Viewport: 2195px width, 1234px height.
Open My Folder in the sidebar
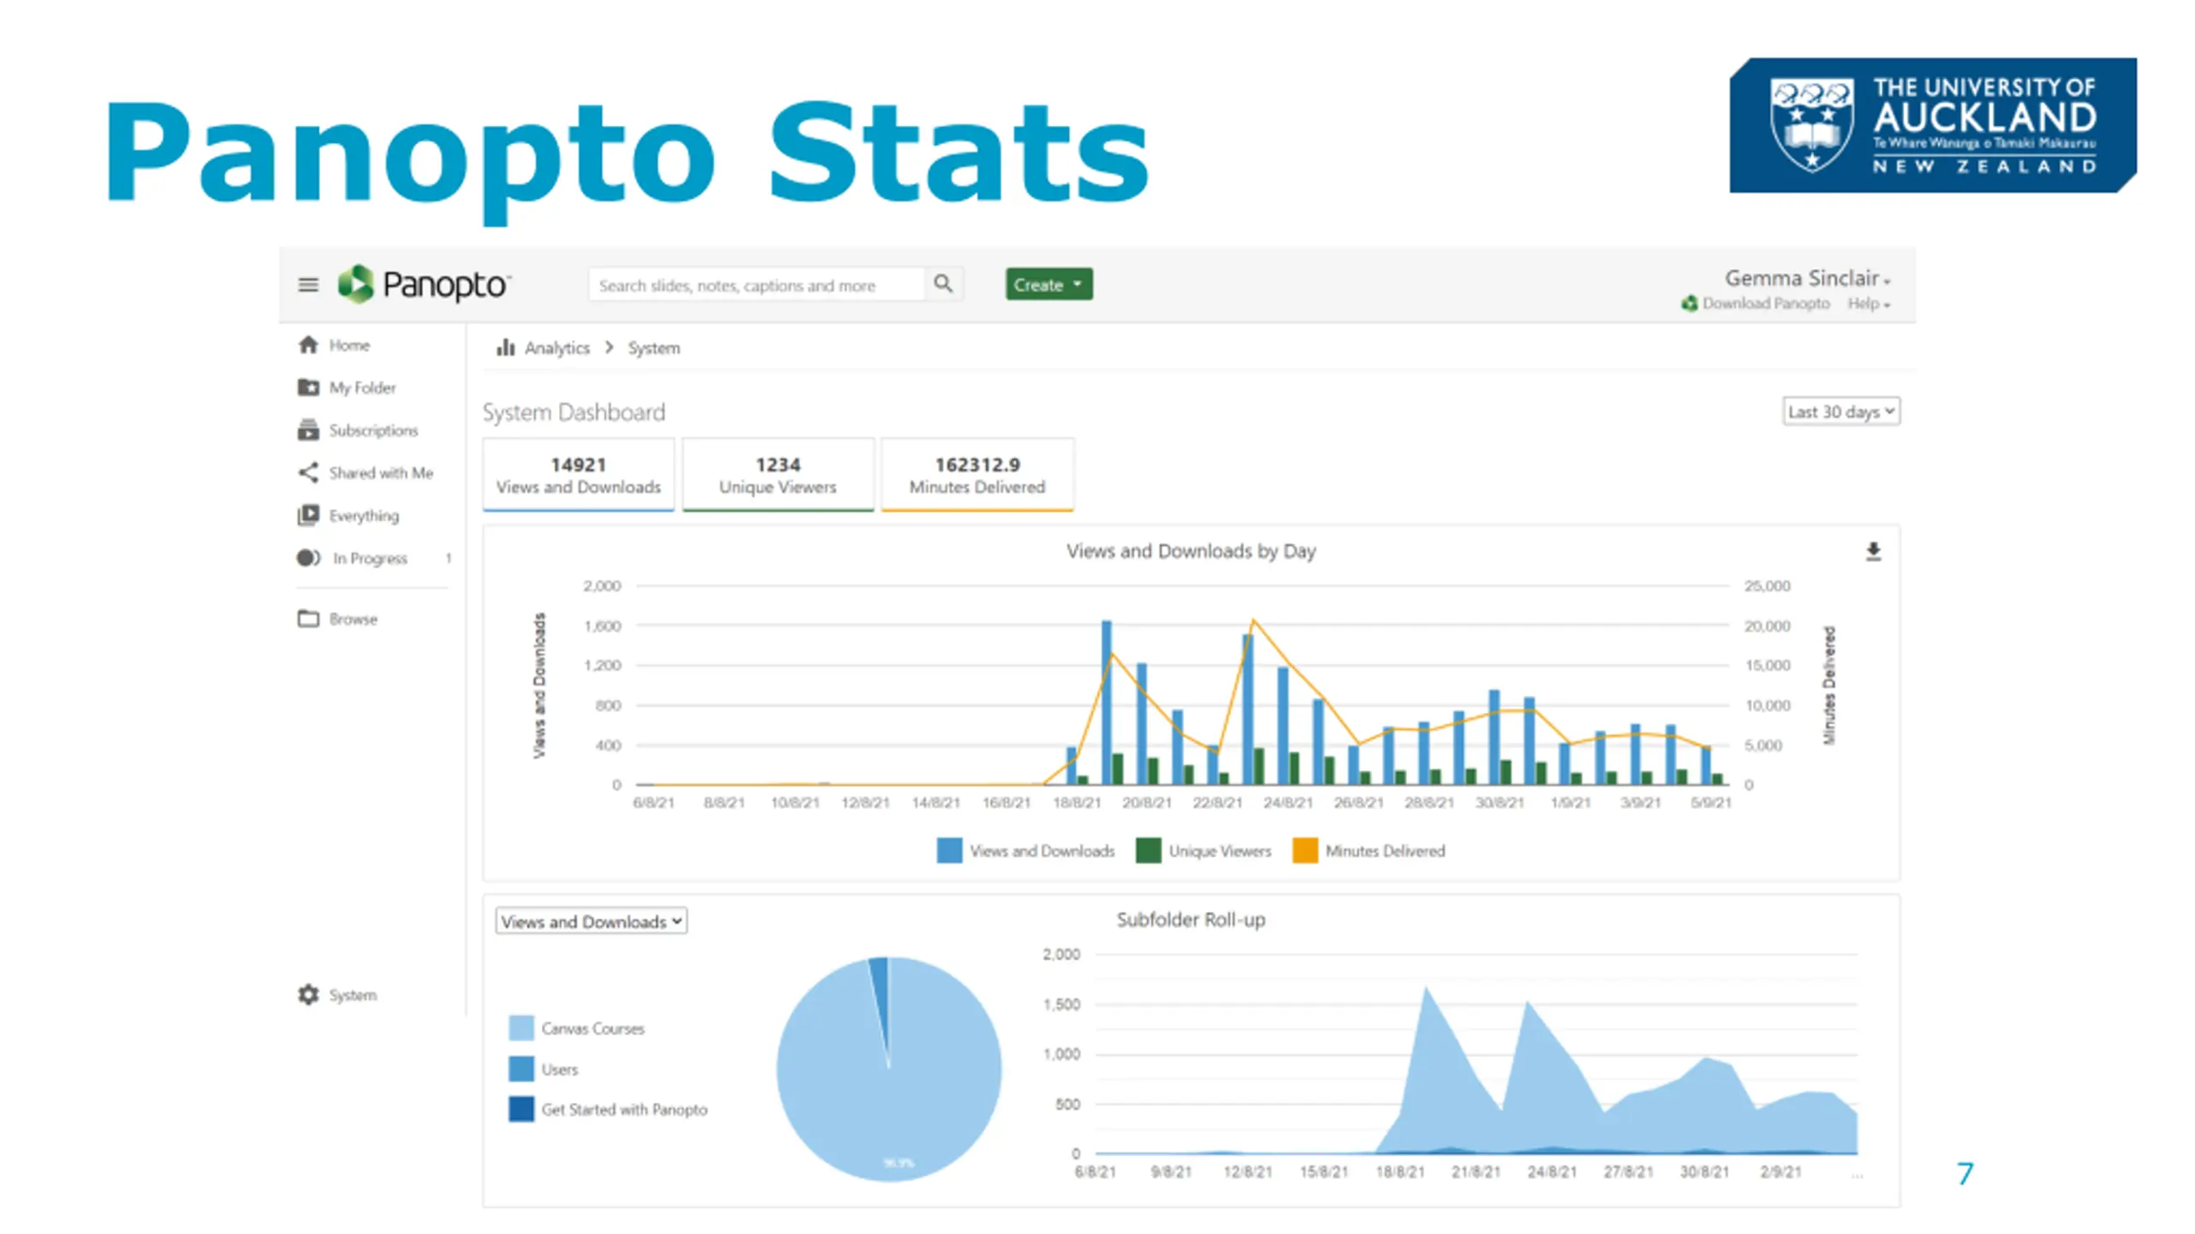coord(363,388)
